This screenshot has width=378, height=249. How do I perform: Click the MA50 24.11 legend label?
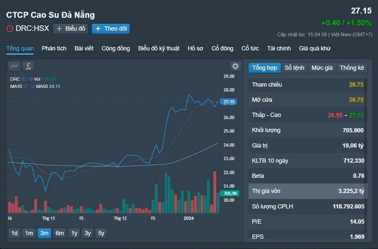[x=48, y=86]
